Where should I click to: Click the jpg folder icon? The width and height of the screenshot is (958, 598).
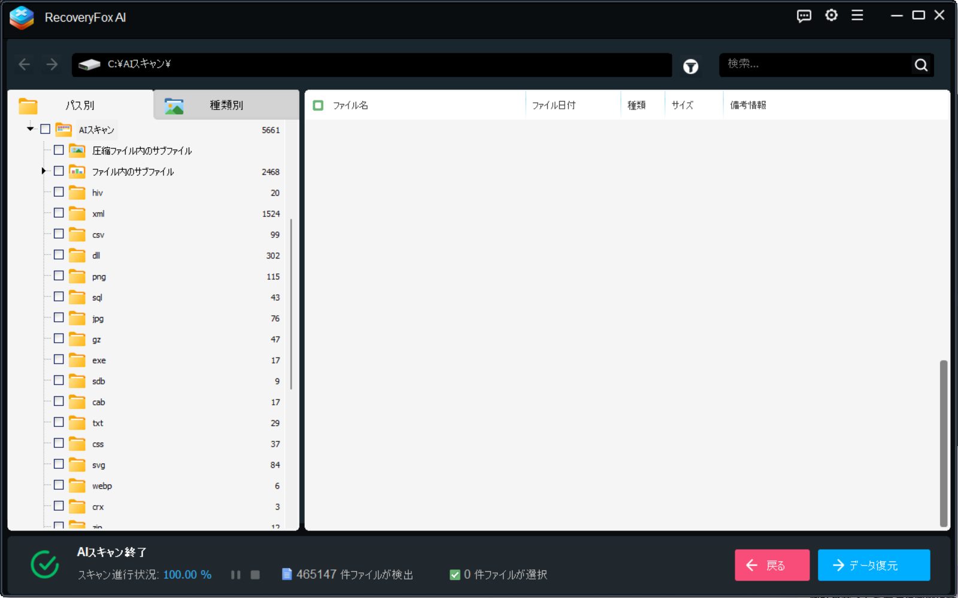click(x=77, y=318)
